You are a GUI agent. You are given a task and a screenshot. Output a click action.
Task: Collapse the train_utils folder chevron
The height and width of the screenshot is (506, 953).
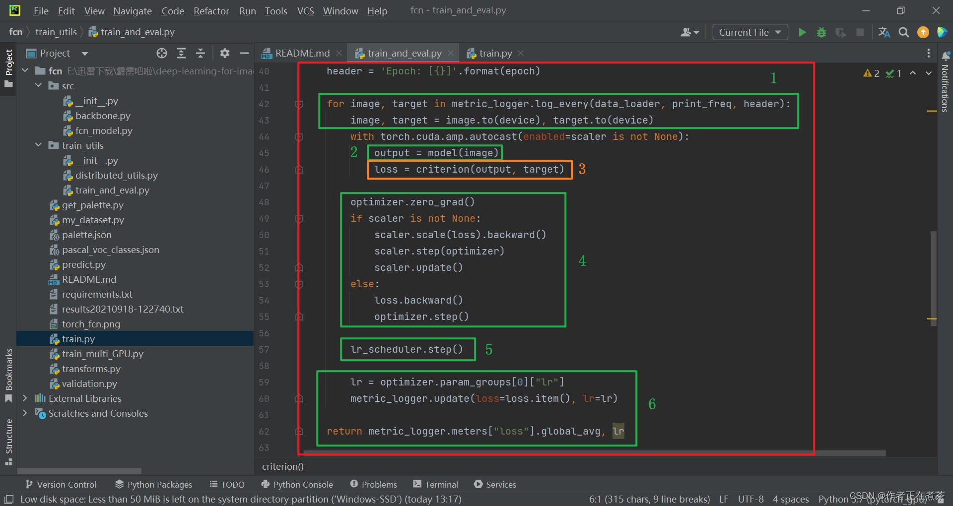click(x=38, y=145)
